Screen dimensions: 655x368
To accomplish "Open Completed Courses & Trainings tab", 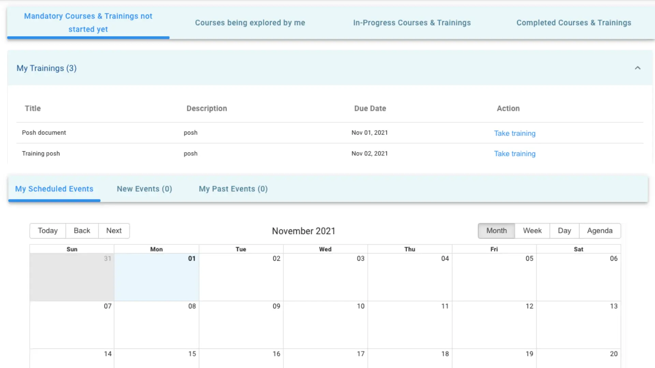I will (574, 22).
